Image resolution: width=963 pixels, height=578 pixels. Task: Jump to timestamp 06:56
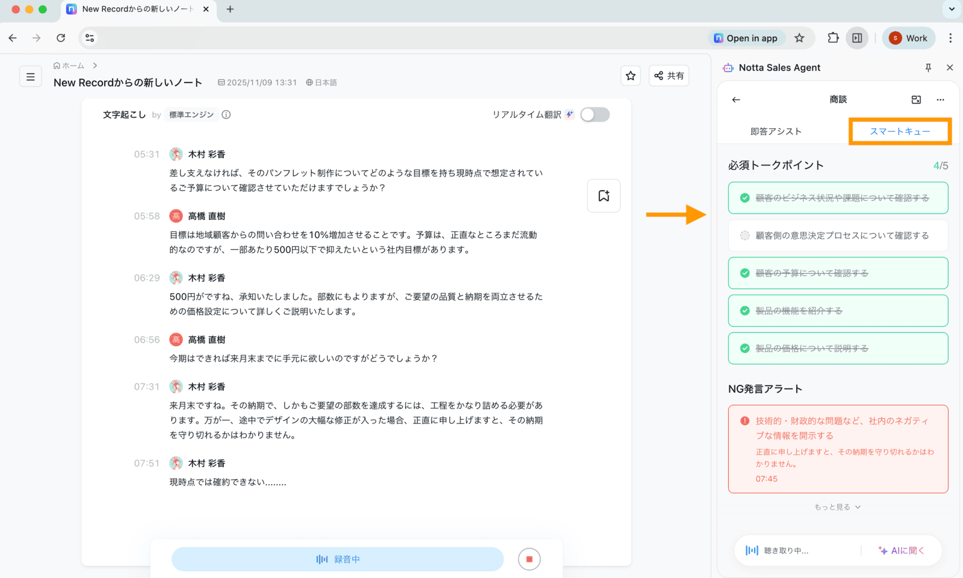click(x=147, y=340)
